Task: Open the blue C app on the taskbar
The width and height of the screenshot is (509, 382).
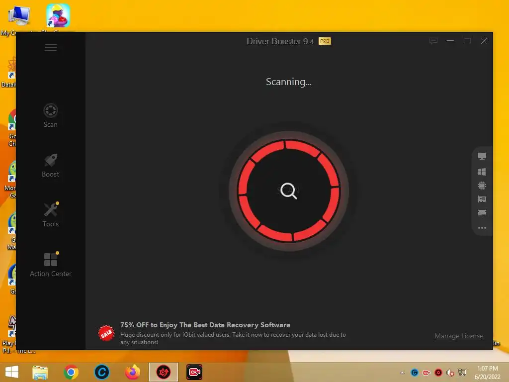Action: [101, 372]
